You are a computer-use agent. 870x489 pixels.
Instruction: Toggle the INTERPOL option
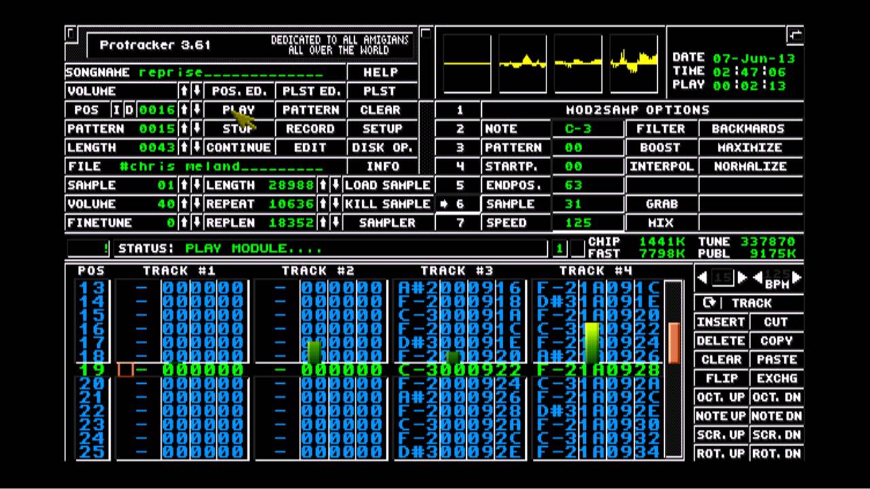click(x=661, y=166)
